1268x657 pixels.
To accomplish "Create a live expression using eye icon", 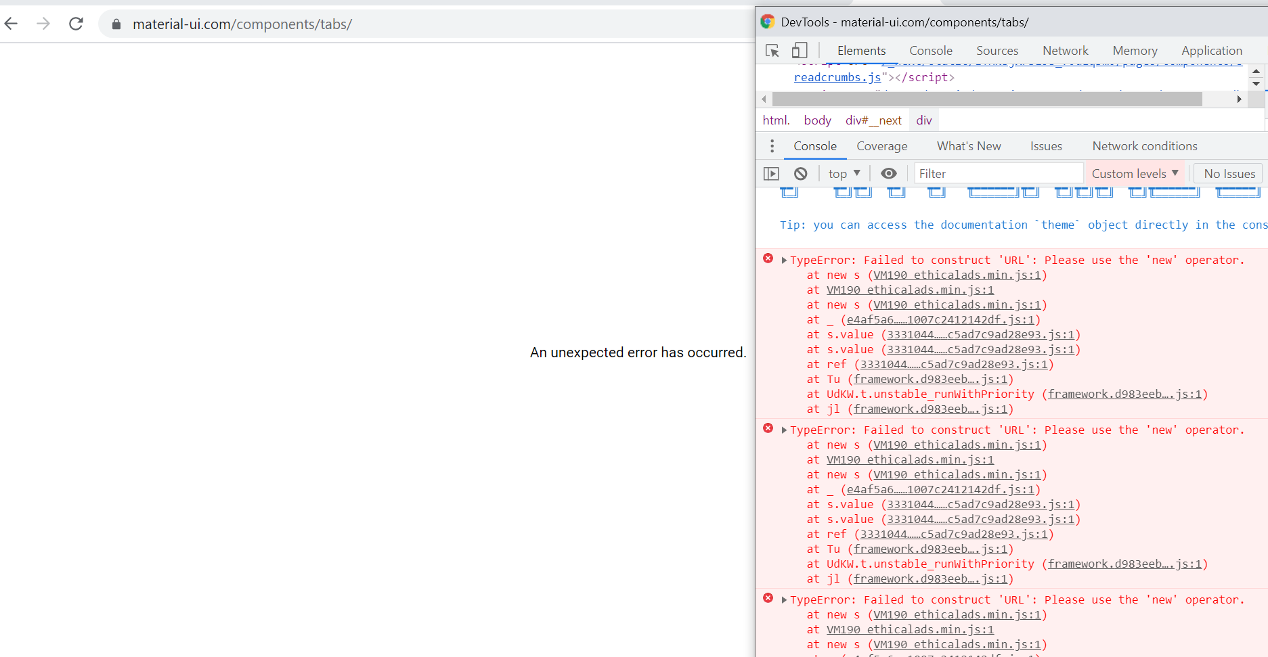I will coord(889,173).
